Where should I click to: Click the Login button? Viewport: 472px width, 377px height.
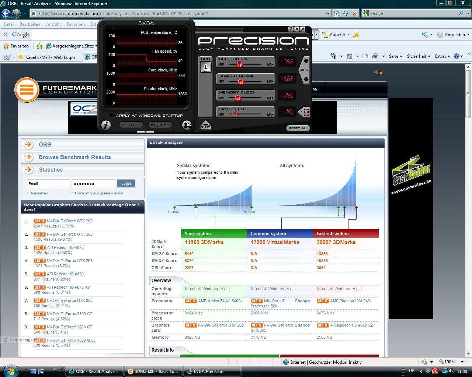pyautogui.click(x=126, y=183)
